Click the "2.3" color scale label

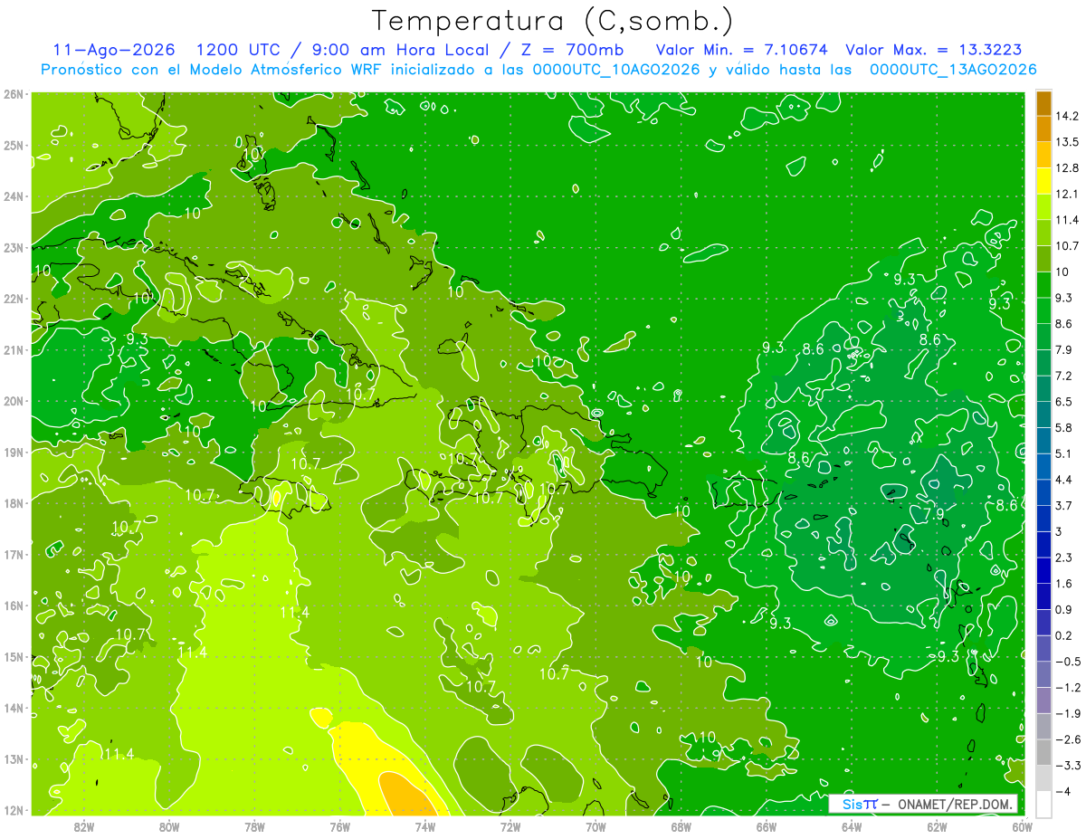[x=1063, y=558]
